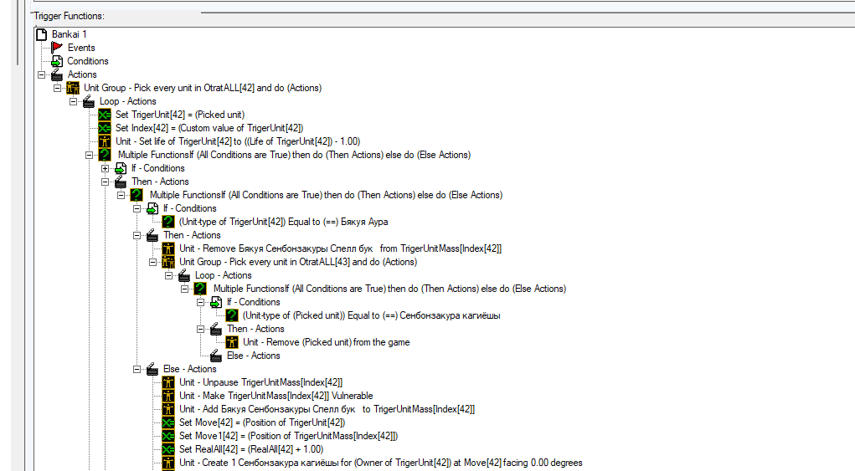Collapse Then - Actions containing Remove (Picked unit)
The height and width of the screenshot is (471, 855).
tap(201, 329)
